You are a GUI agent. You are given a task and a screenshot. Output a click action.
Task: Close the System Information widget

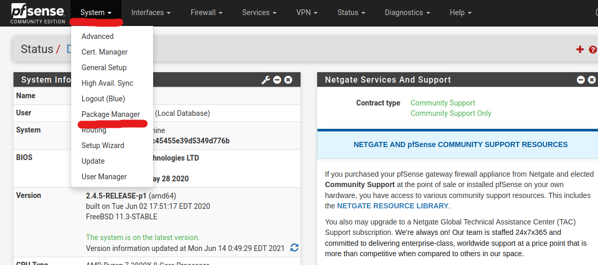click(288, 80)
